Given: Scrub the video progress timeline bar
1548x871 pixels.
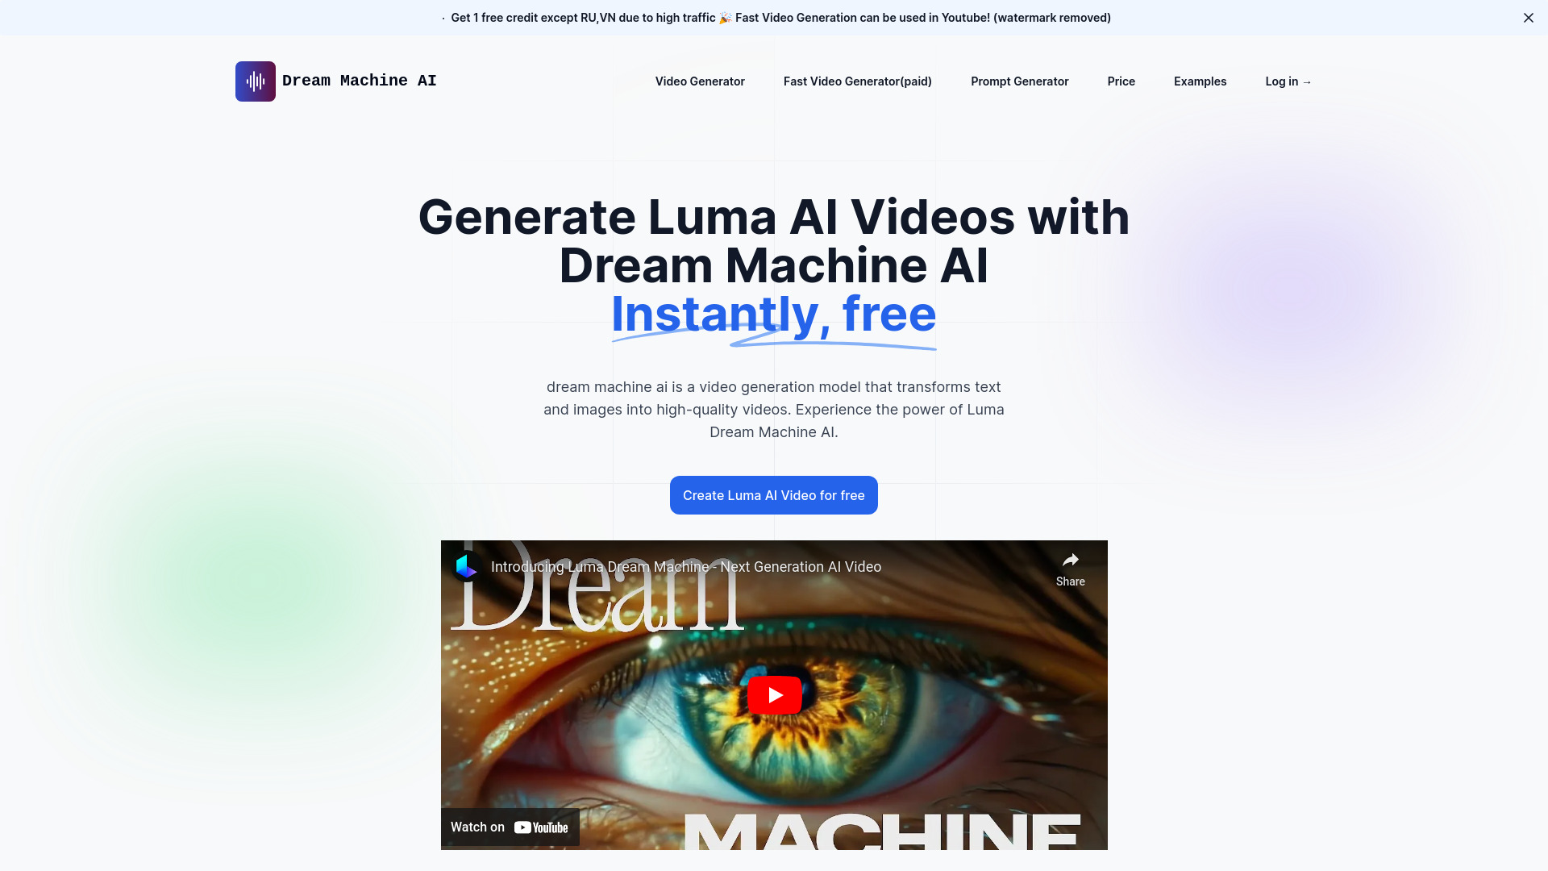Looking at the screenshot, I should (774, 845).
